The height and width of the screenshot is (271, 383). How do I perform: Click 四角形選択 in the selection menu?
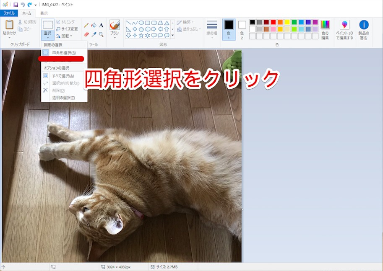click(64, 53)
